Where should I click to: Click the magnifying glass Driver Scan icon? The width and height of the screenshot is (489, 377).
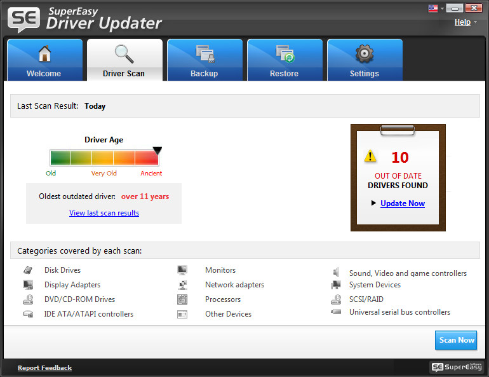pos(124,53)
